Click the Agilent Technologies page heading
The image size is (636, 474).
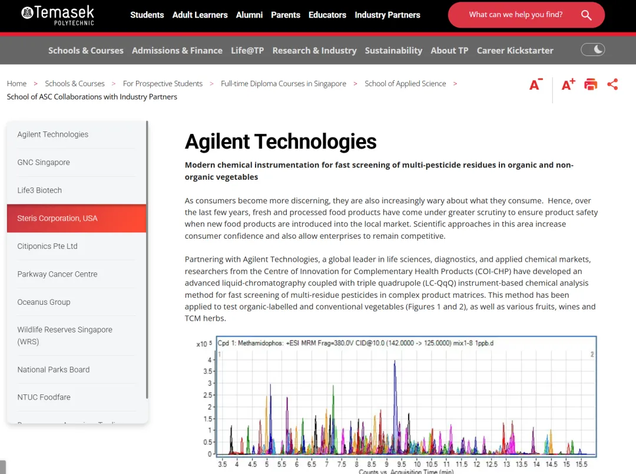(x=281, y=141)
